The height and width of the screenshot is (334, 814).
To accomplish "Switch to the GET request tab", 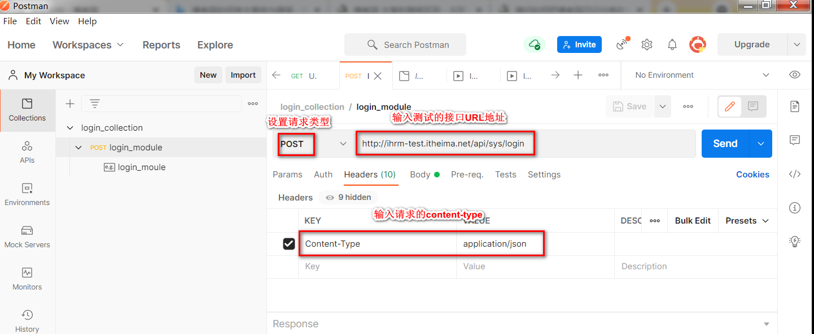I will 304,75.
